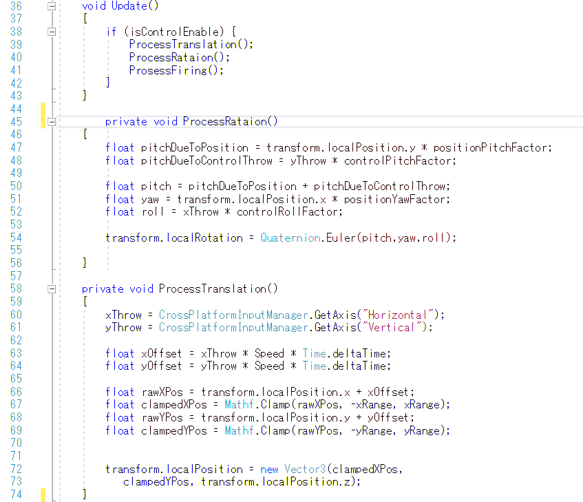Click the "Vertical" string literal
Image resolution: width=583 pixels, height=502 pixels.
click(394, 328)
